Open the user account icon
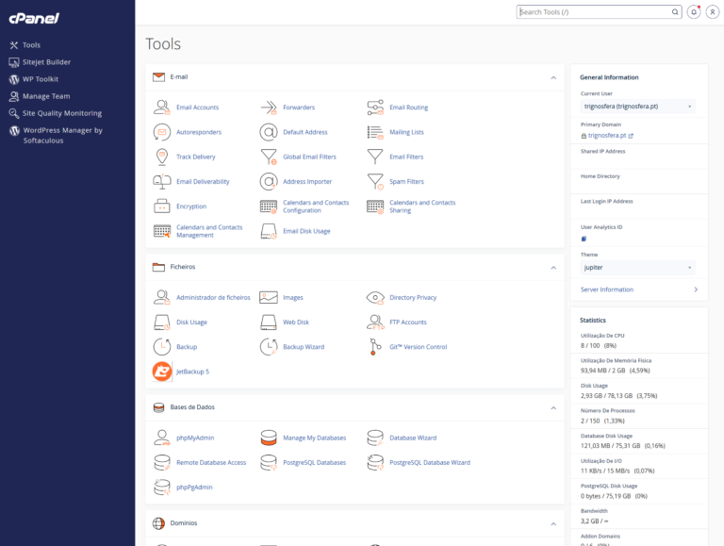 point(712,12)
